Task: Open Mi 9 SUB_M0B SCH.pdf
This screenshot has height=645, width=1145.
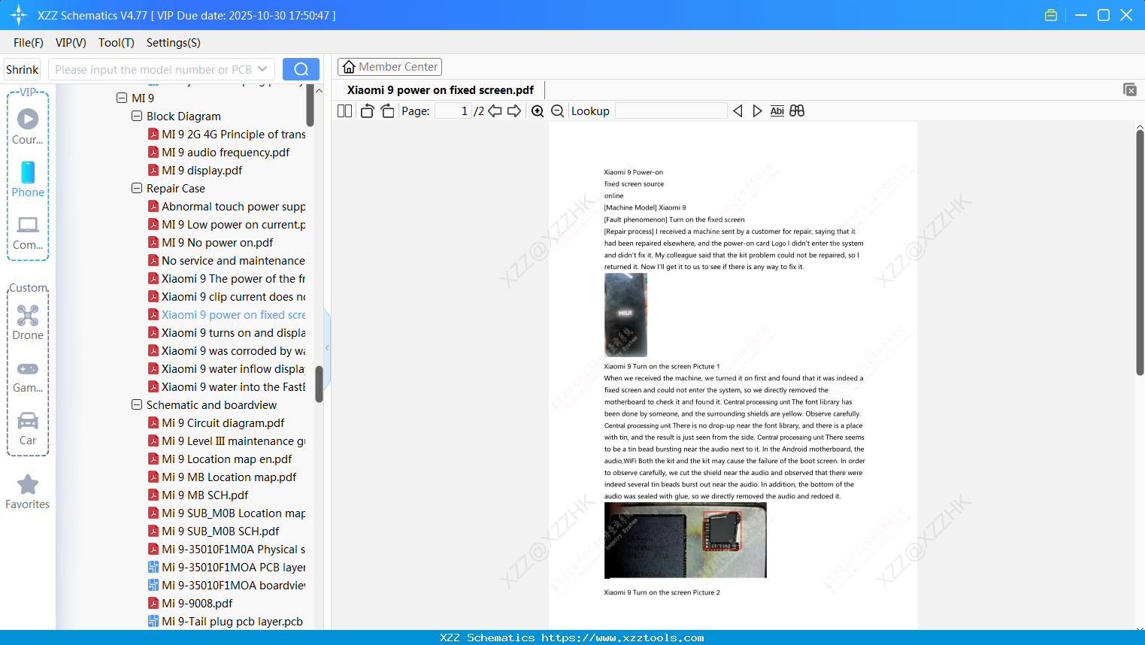Action: coord(220,531)
